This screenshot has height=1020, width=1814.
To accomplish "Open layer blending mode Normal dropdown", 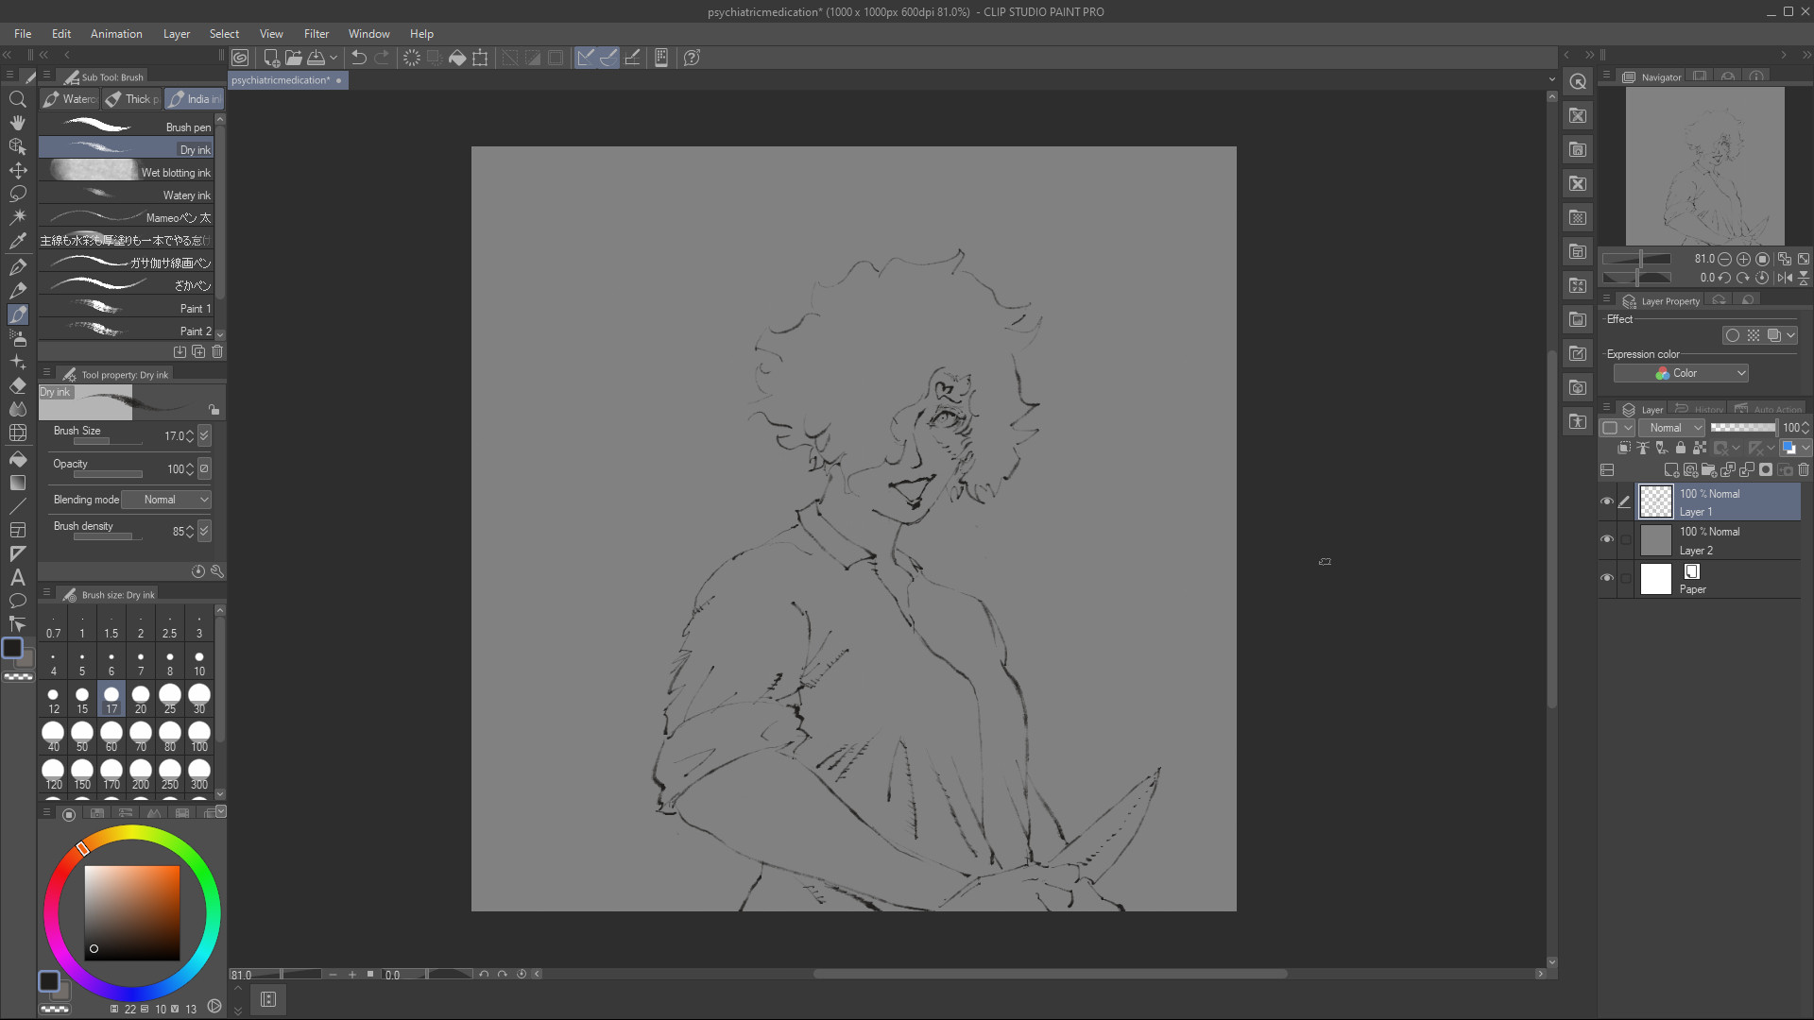I will [1670, 428].
